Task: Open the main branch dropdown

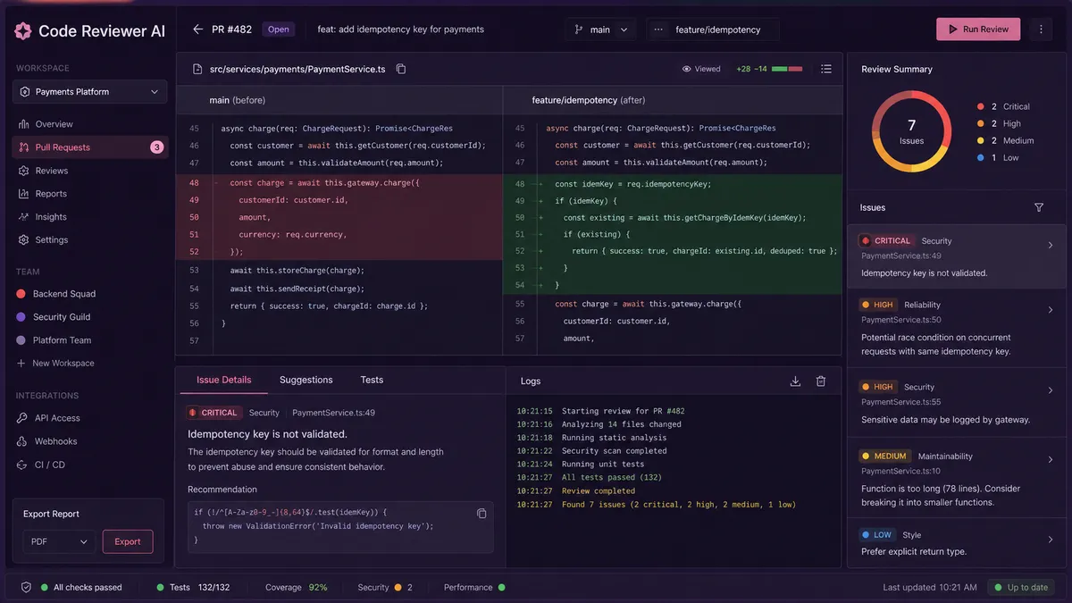Action: [600, 29]
